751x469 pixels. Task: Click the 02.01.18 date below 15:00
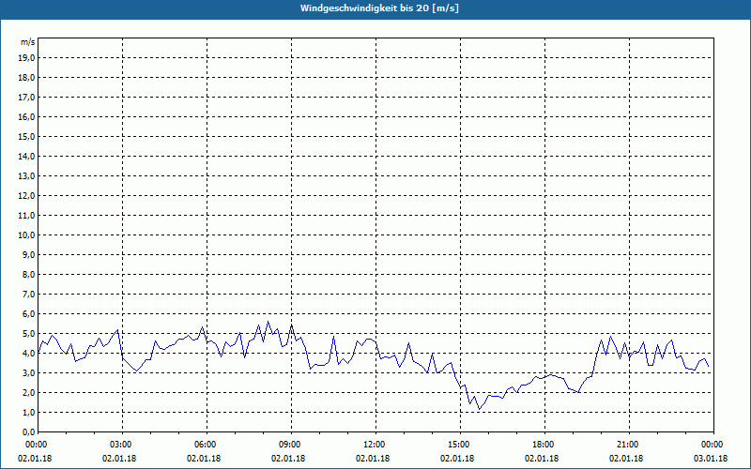[457, 459]
